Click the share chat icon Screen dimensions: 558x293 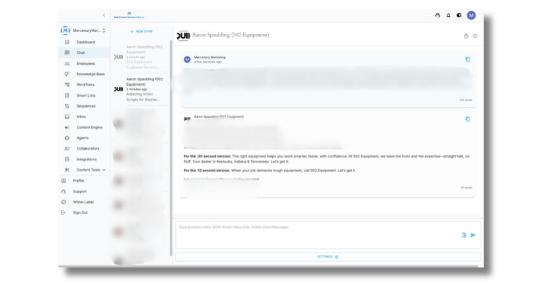pos(466,36)
